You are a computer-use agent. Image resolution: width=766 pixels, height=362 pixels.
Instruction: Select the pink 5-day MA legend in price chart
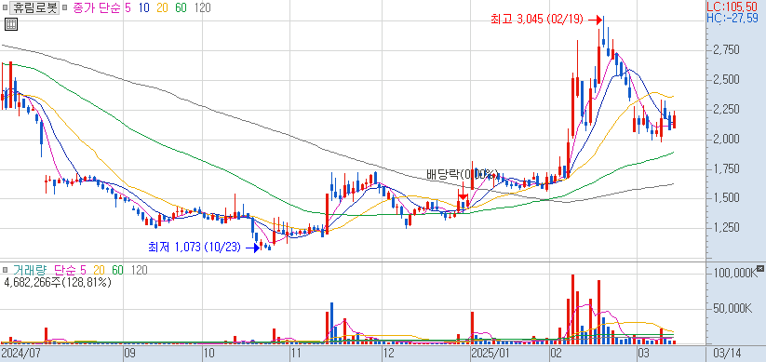click(x=128, y=7)
